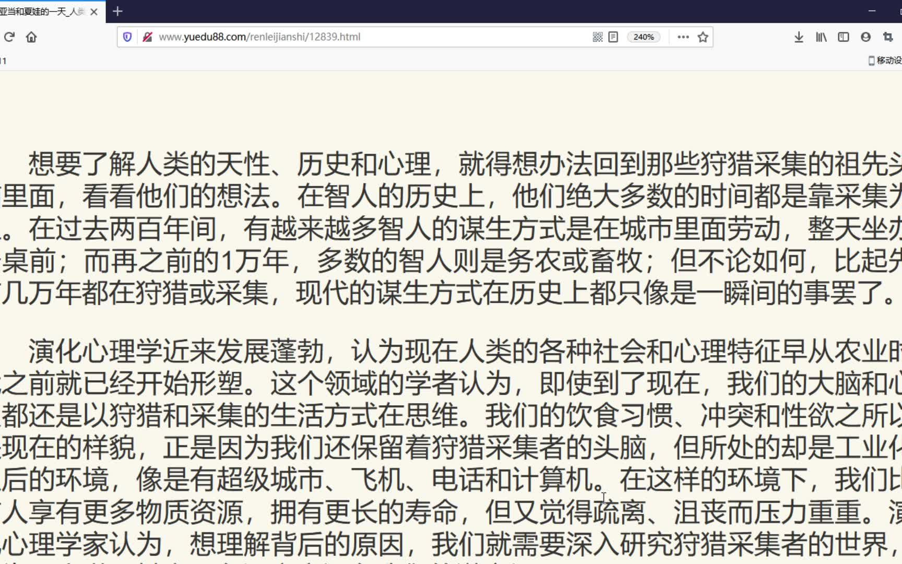Open the page QR code icon
The width and height of the screenshot is (902, 564).
pos(598,37)
